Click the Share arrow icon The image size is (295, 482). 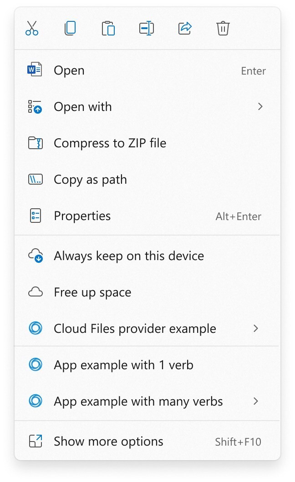click(184, 29)
